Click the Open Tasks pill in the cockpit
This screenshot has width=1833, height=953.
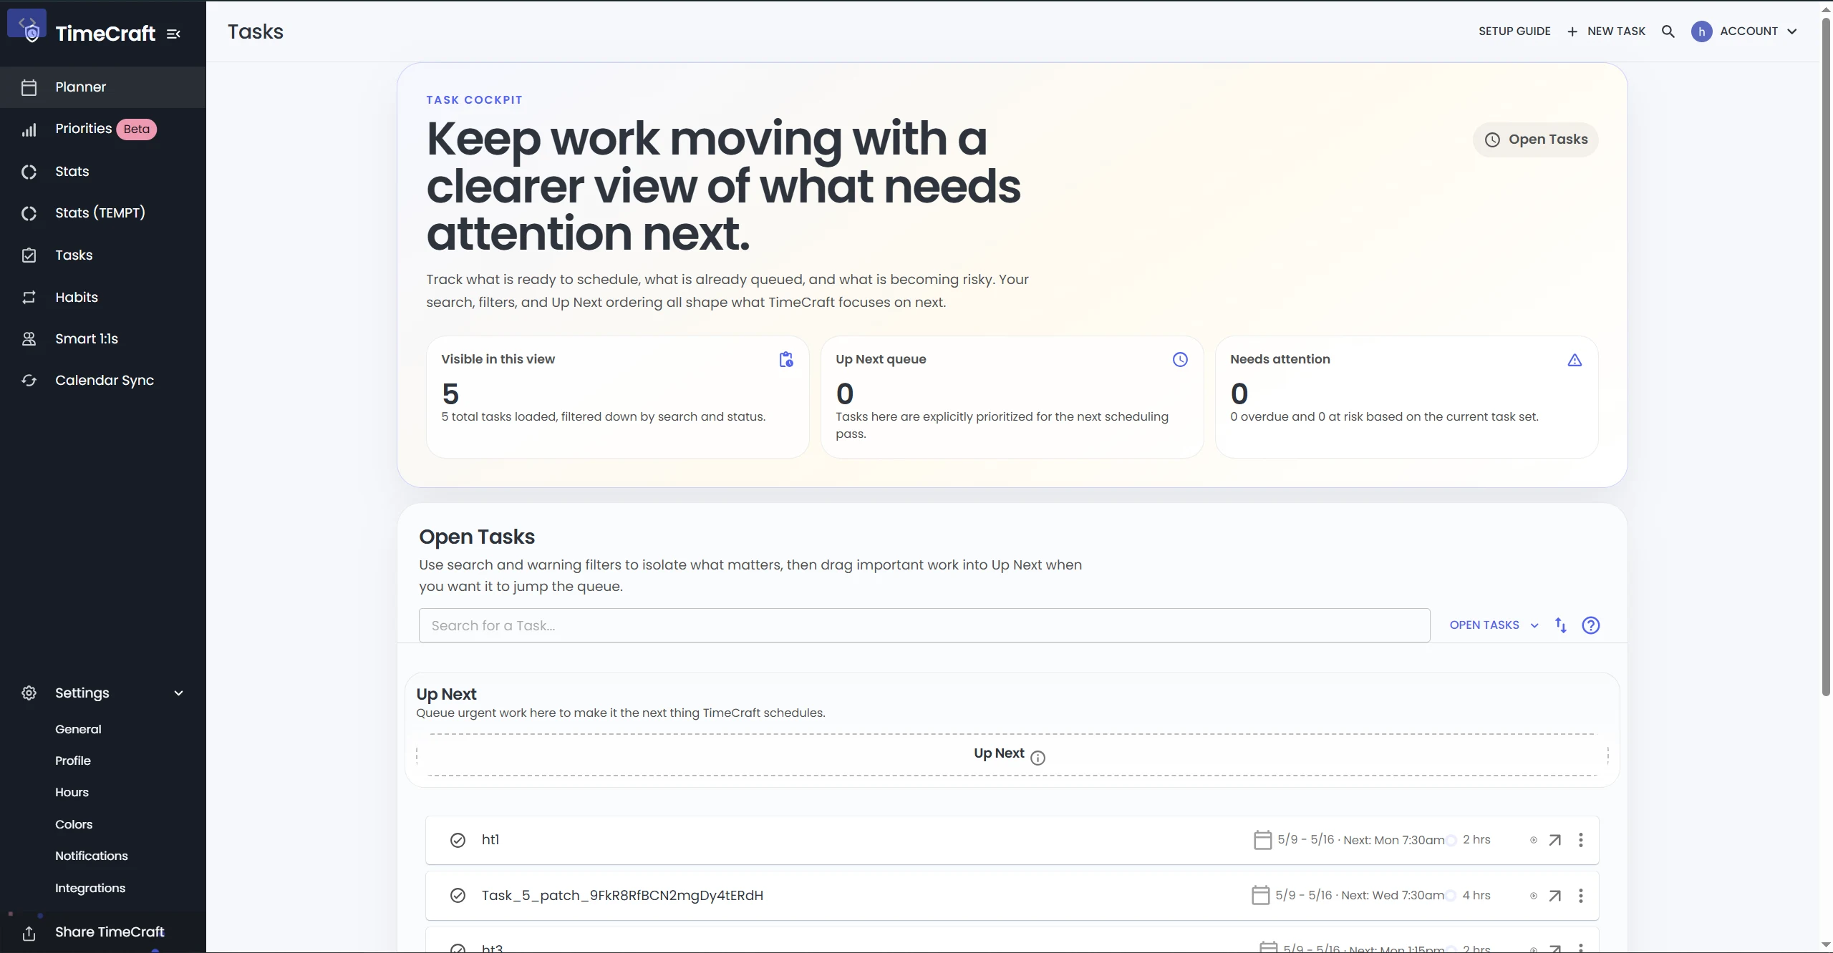click(x=1536, y=140)
